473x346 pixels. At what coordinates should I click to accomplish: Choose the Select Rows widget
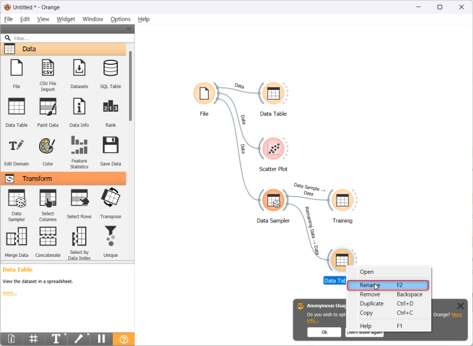79,204
